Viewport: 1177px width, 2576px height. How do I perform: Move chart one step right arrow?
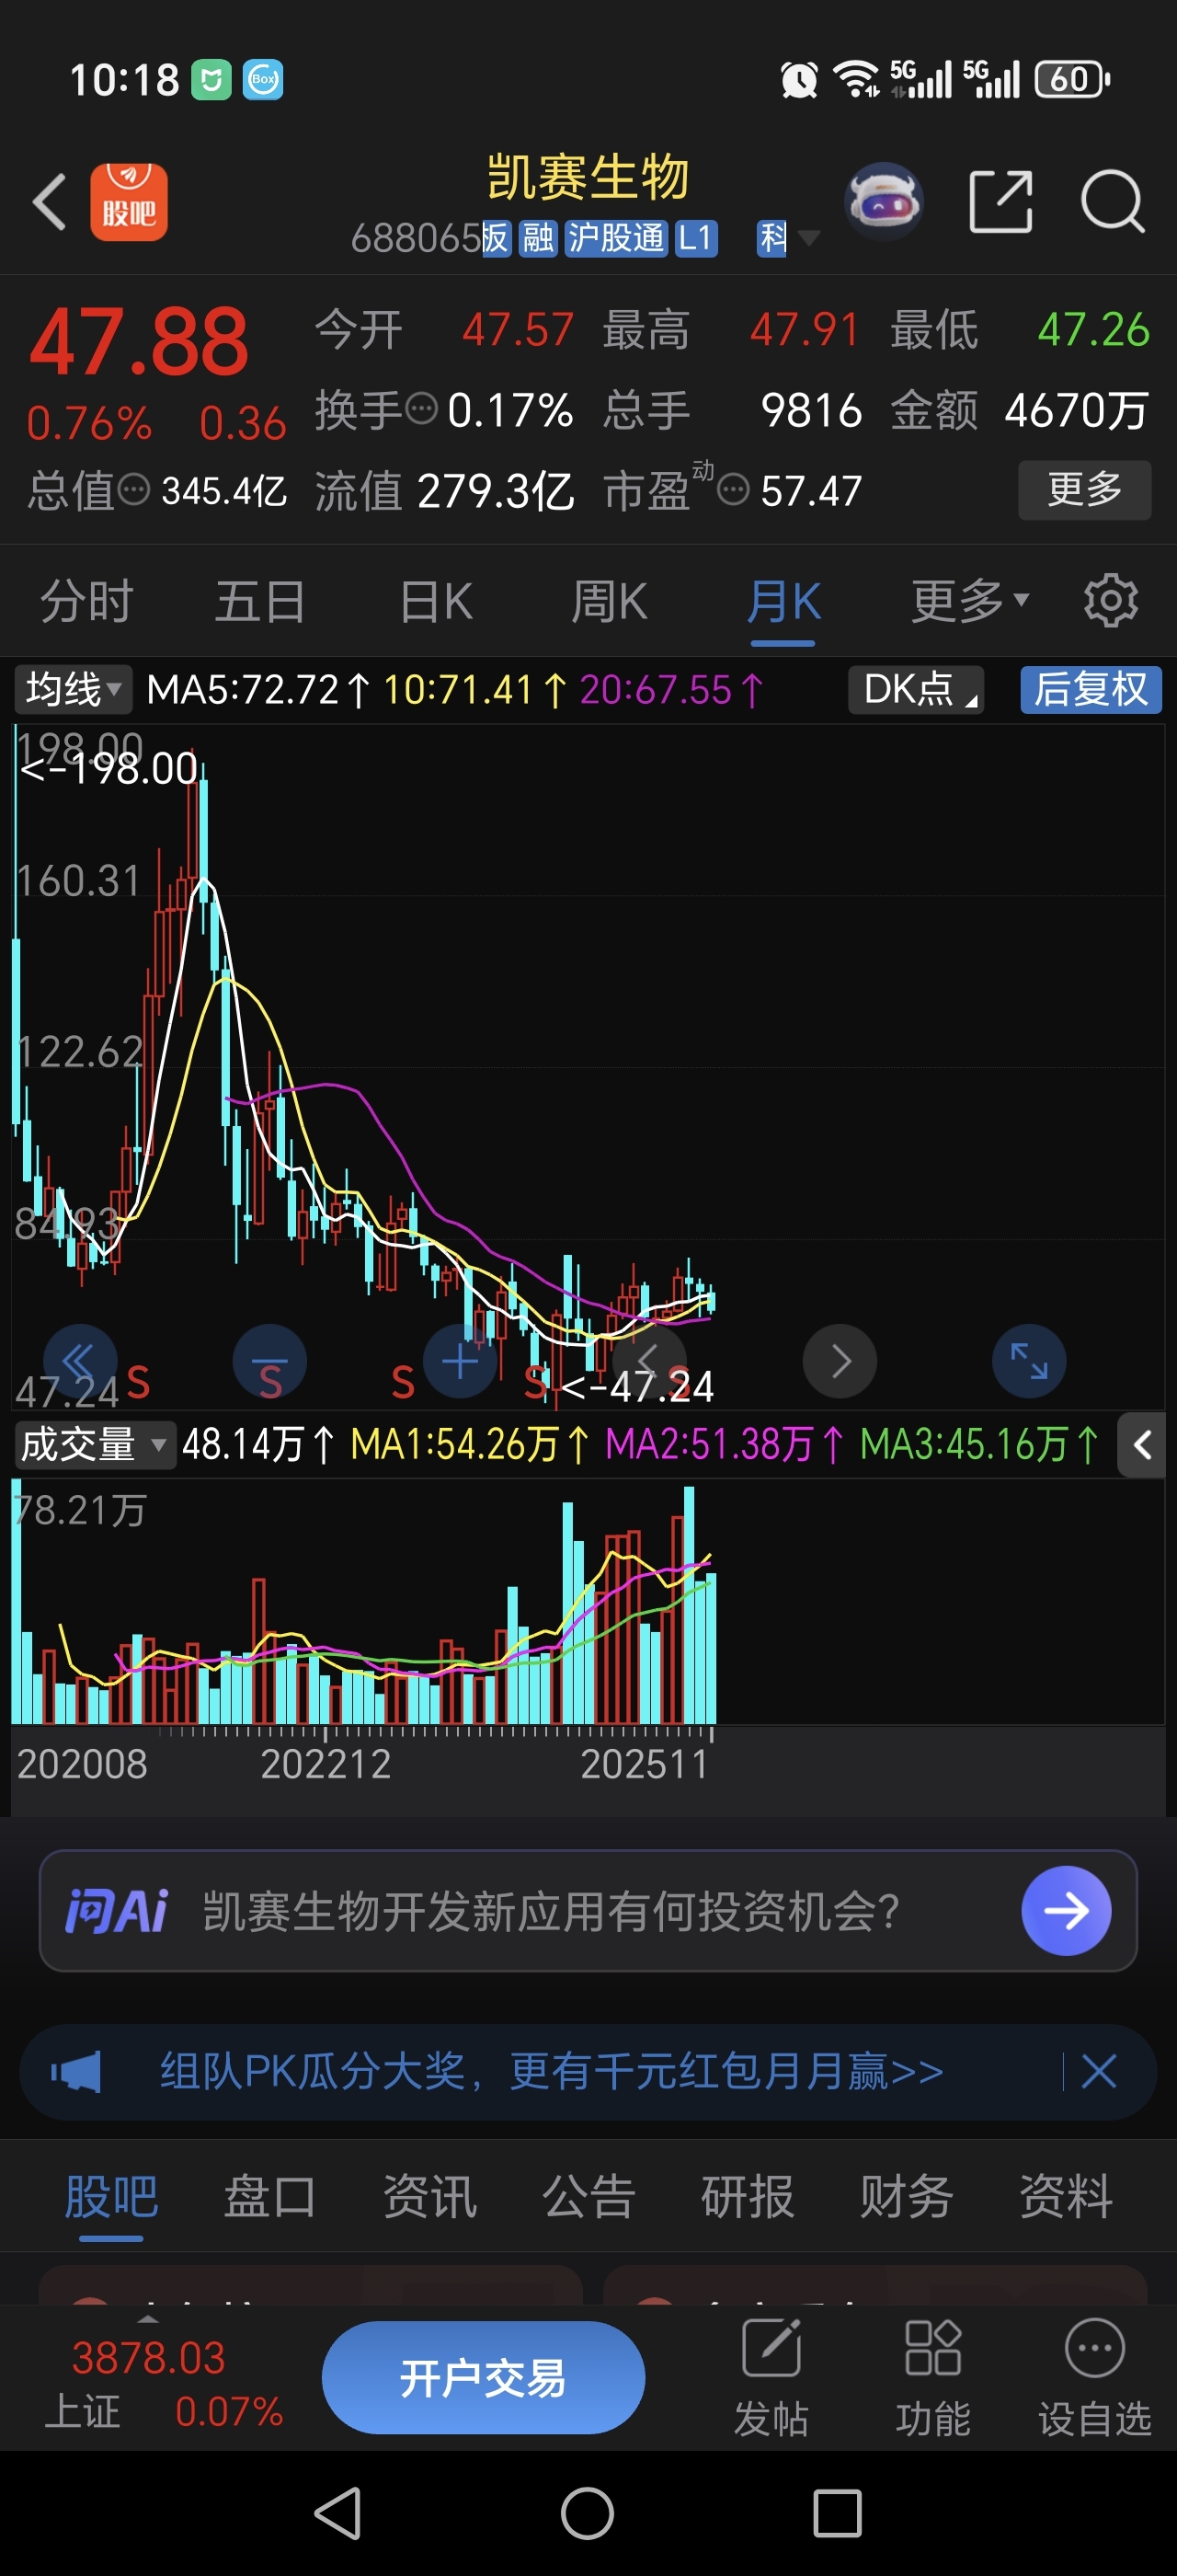pyautogui.click(x=840, y=1361)
